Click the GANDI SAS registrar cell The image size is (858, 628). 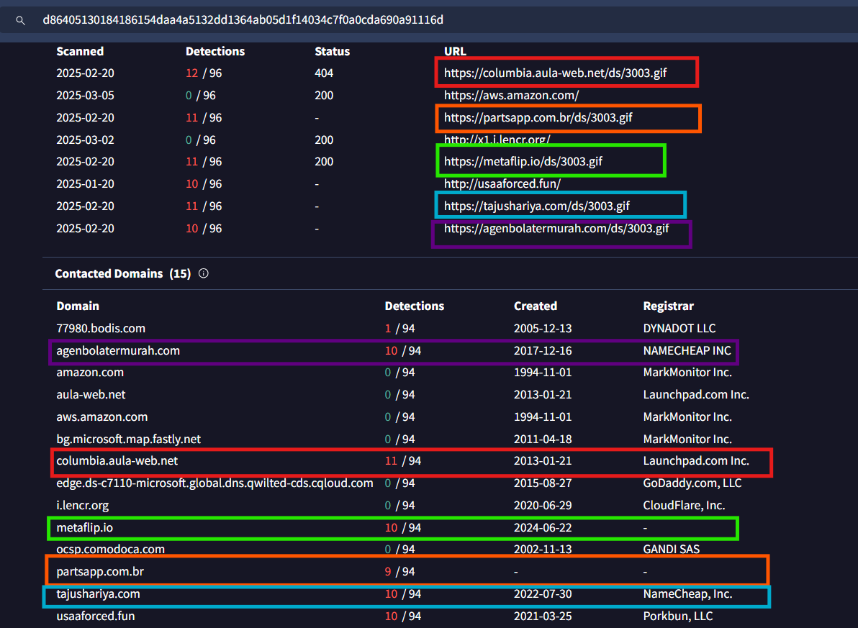point(671,549)
